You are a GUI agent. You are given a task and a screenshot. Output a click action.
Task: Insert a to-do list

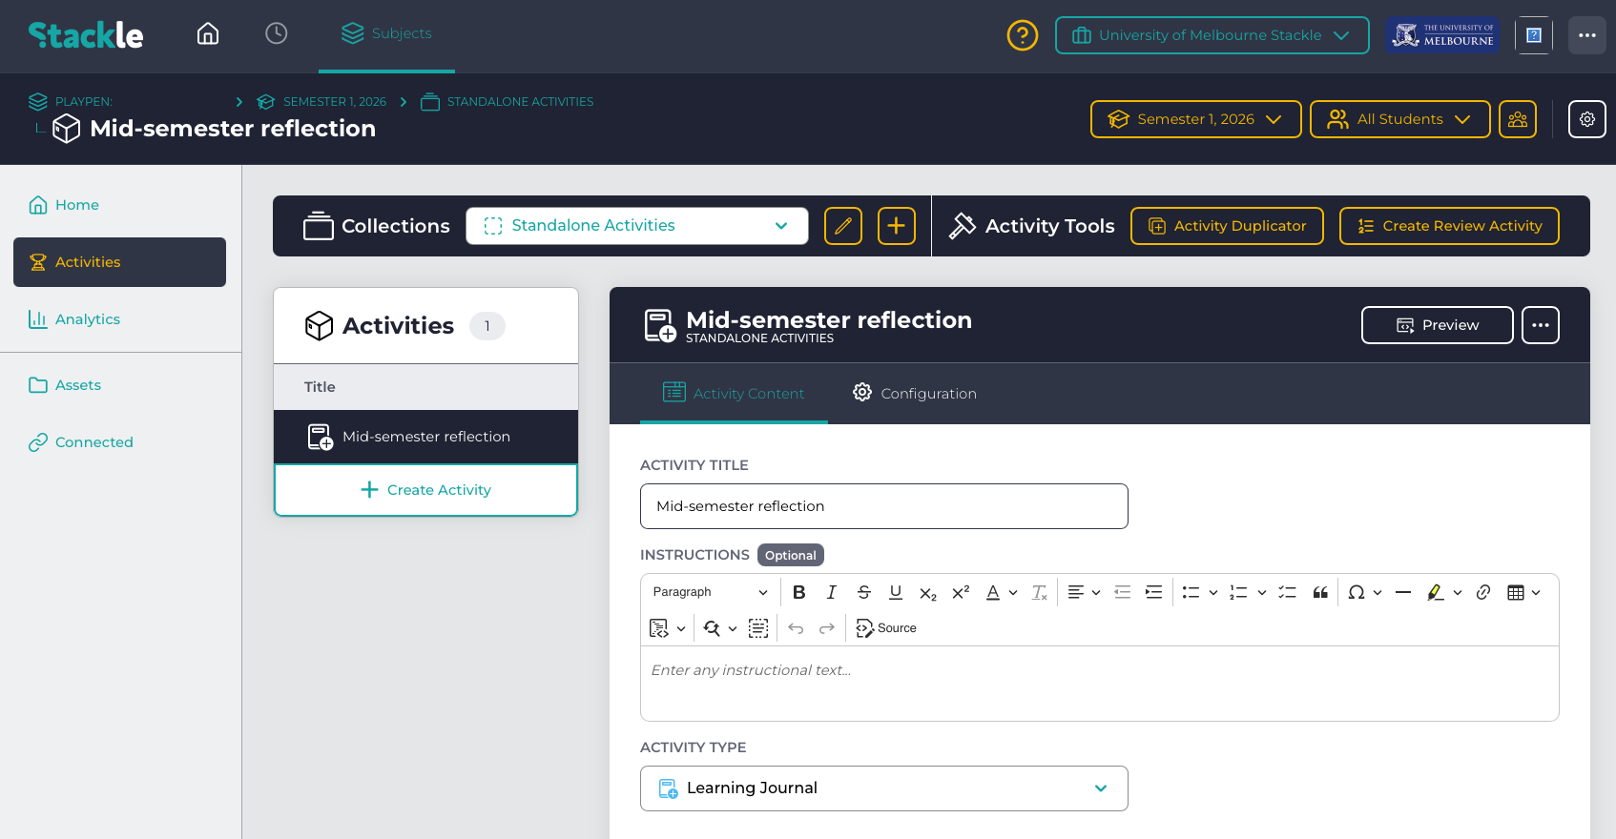pos(1288,592)
